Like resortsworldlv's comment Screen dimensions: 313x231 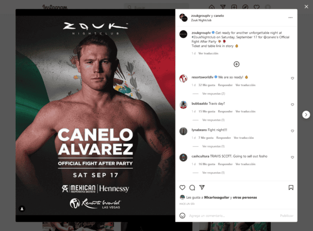pos(292,78)
